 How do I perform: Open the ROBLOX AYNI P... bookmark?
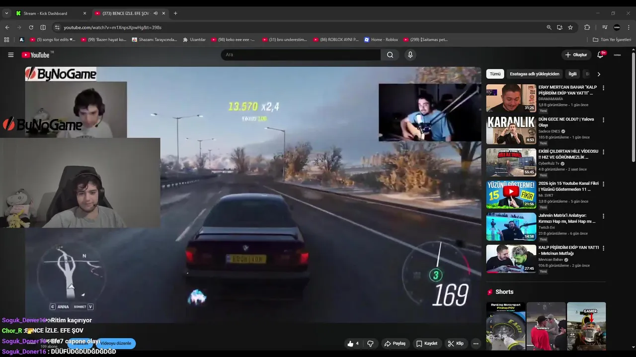336,40
